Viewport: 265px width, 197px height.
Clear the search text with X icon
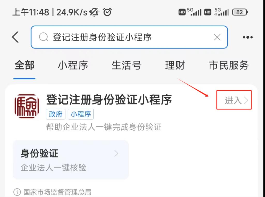(217, 37)
